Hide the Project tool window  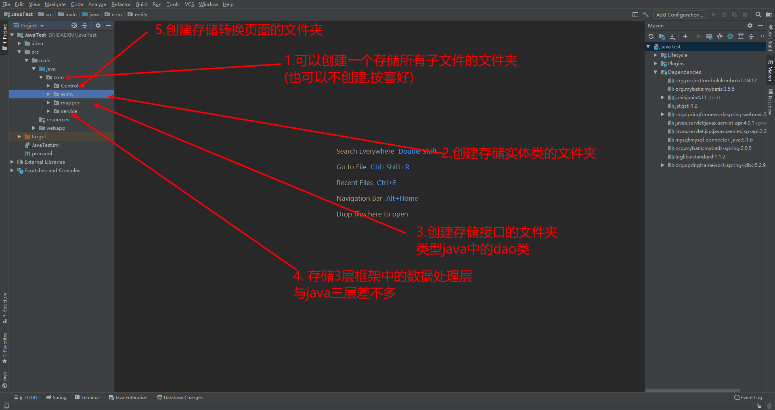coord(109,25)
